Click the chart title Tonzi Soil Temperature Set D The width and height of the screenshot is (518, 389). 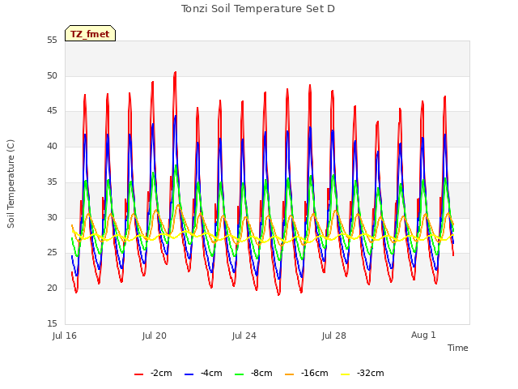[258, 9]
